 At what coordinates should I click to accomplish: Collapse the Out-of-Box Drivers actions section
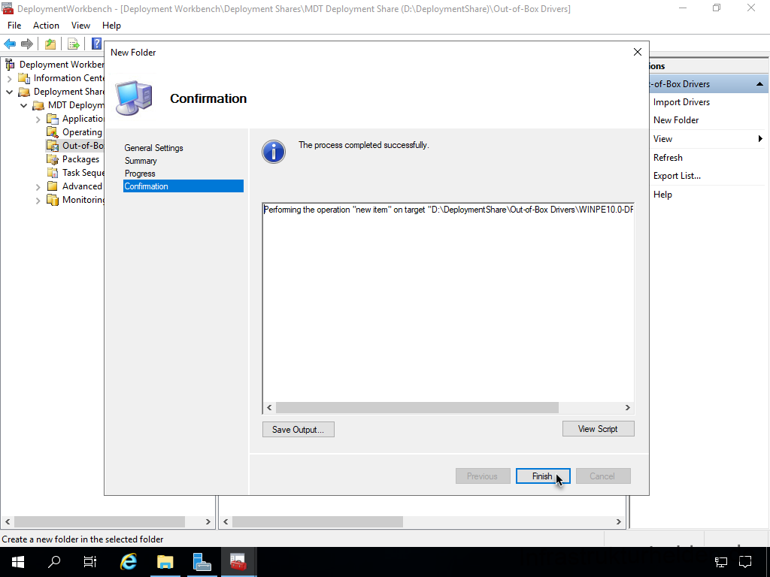(759, 84)
